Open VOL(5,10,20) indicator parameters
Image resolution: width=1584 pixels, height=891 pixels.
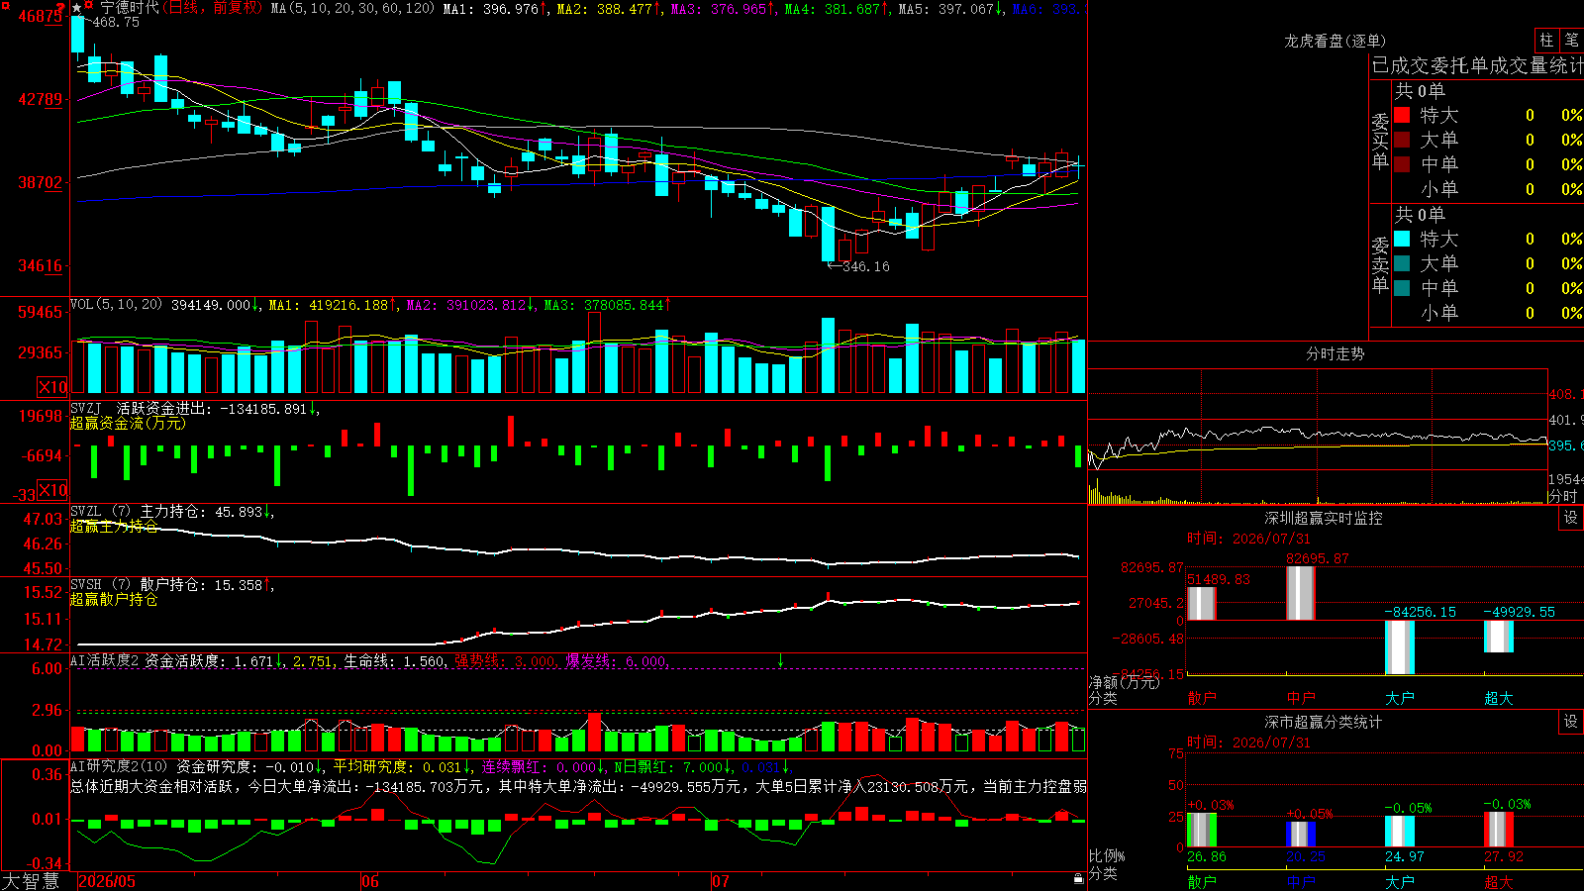(117, 305)
